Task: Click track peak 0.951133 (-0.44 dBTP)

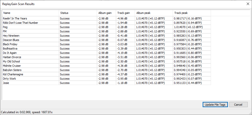Action: [x=188, y=83]
